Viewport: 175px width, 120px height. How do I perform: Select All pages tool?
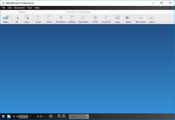(x=17, y=18)
